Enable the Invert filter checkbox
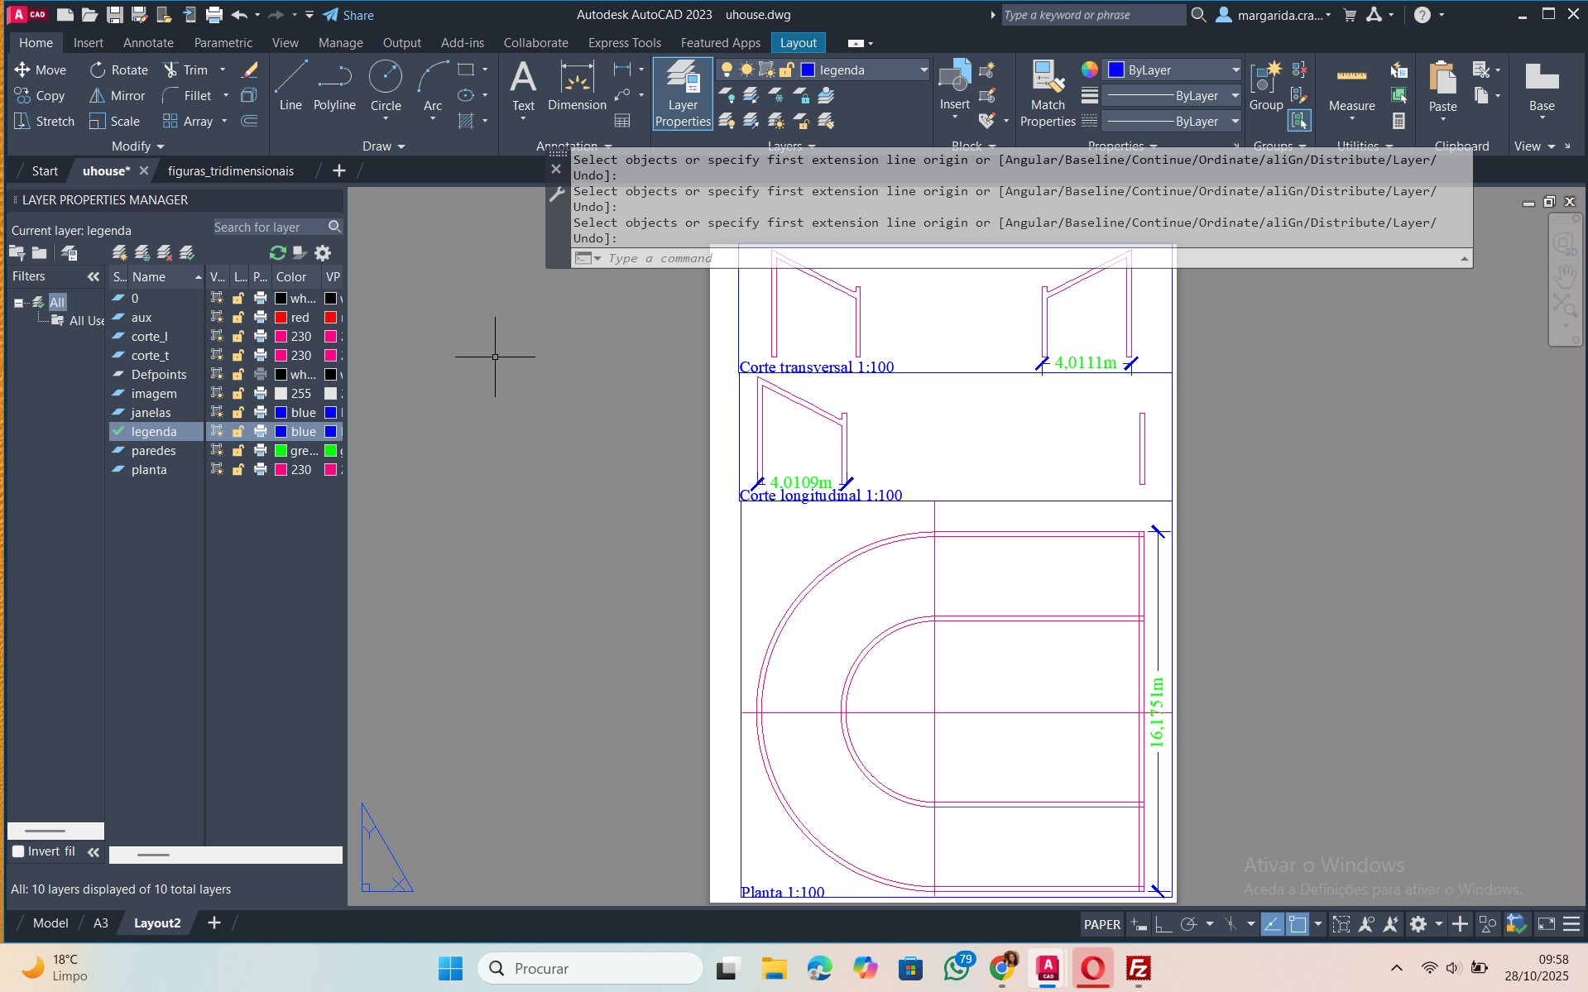Screen dimensions: 1588x992 click(18, 851)
